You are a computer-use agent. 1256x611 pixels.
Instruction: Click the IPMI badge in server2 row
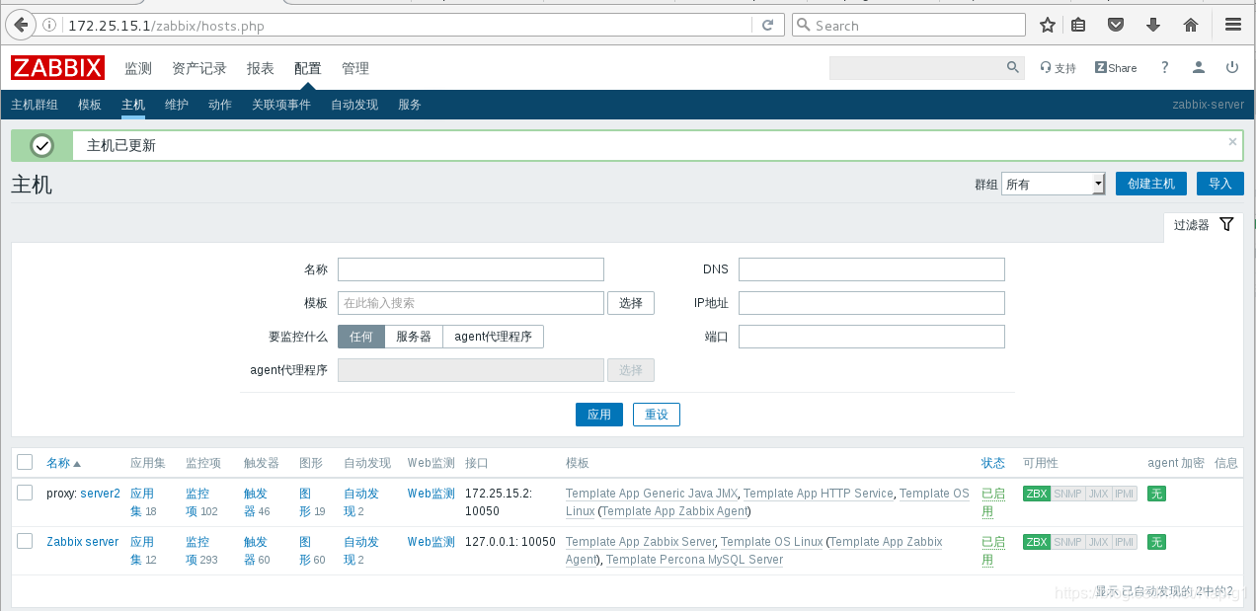point(1125,494)
